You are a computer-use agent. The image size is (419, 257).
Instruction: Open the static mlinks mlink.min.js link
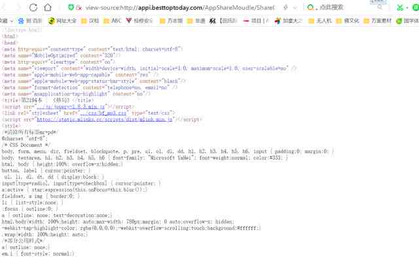coord(105,119)
